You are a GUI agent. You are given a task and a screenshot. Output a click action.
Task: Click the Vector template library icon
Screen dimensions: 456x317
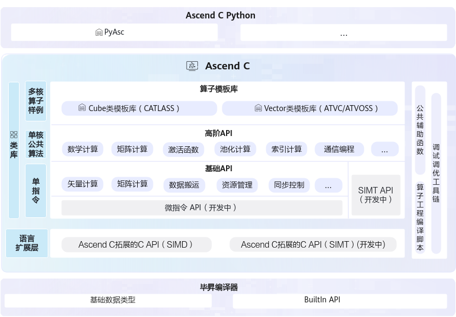(x=258, y=108)
